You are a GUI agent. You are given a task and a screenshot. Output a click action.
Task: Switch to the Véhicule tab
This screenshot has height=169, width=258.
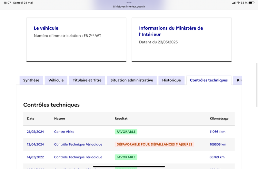(56, 80)
